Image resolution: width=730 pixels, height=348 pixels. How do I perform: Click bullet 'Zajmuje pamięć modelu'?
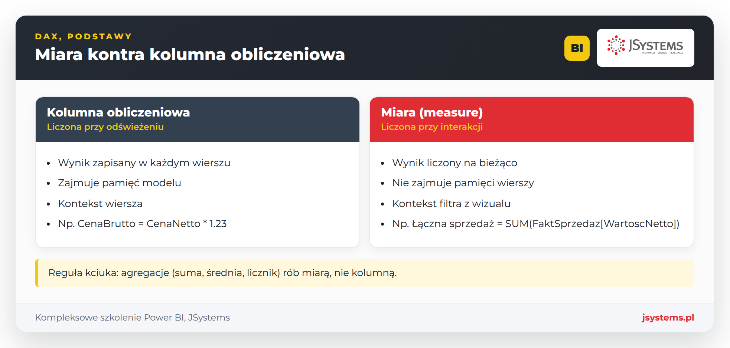120,183
